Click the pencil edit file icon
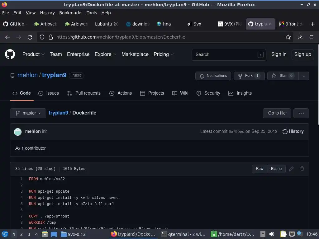This screenshot has height=239, width=319. point(291,169)
